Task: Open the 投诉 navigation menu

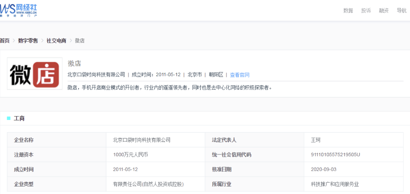Action: [366, 11]
